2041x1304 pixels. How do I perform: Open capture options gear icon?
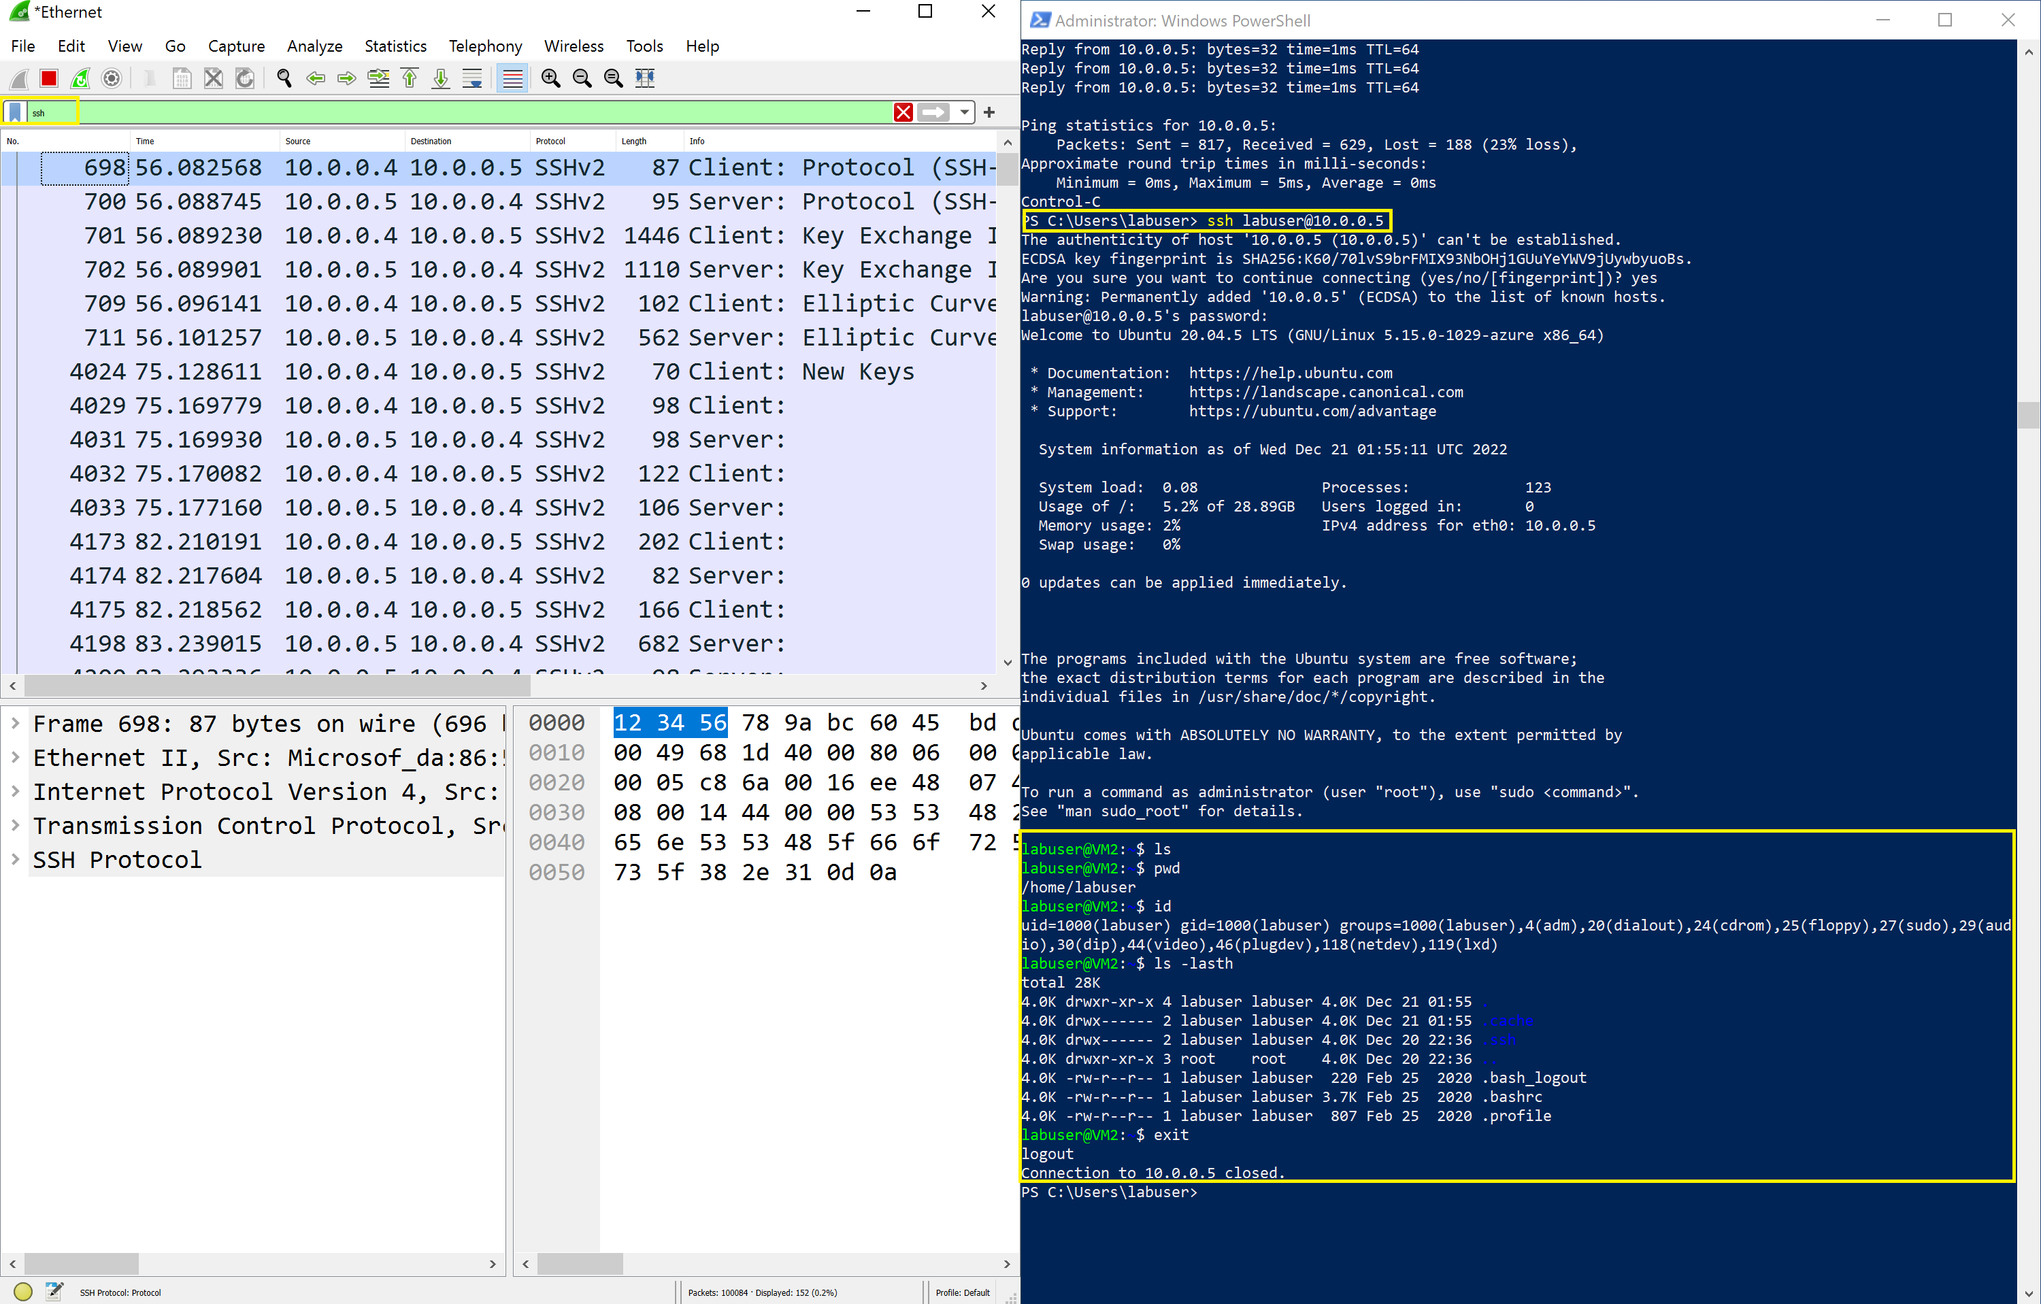pyautogui.click(x=112, y=79)
